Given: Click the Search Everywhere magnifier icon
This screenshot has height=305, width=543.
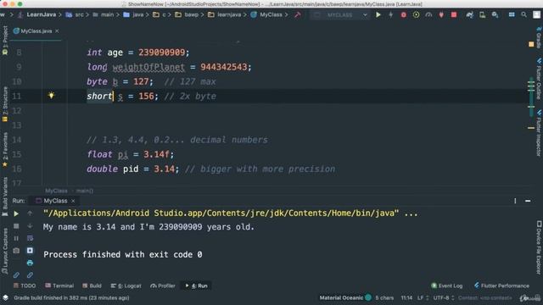Looking at the screenshot, I should [x=524, y=15].
